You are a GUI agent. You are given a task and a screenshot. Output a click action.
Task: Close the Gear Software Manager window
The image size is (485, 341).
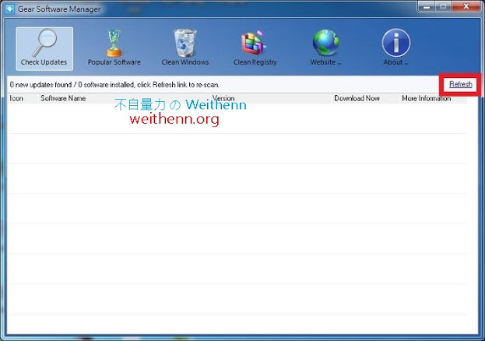pyautogui.click(x=466, y=6)
